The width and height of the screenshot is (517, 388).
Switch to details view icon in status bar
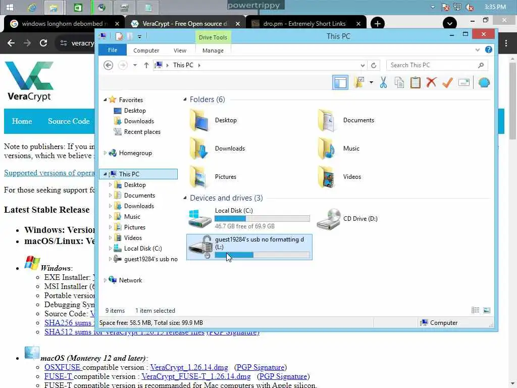475,310
